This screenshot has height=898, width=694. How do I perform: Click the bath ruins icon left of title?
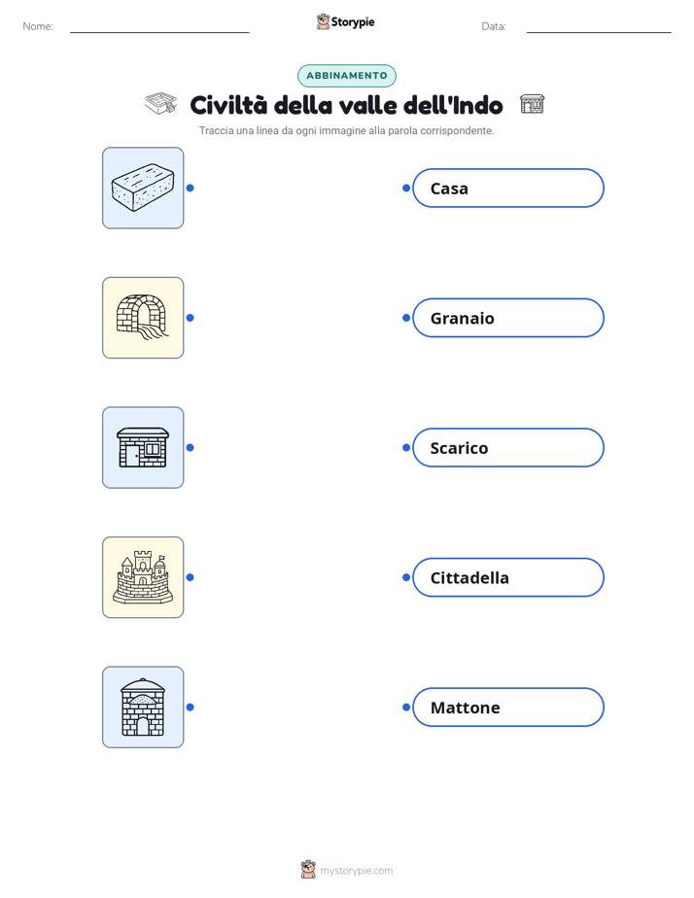(x=161, y=104)
